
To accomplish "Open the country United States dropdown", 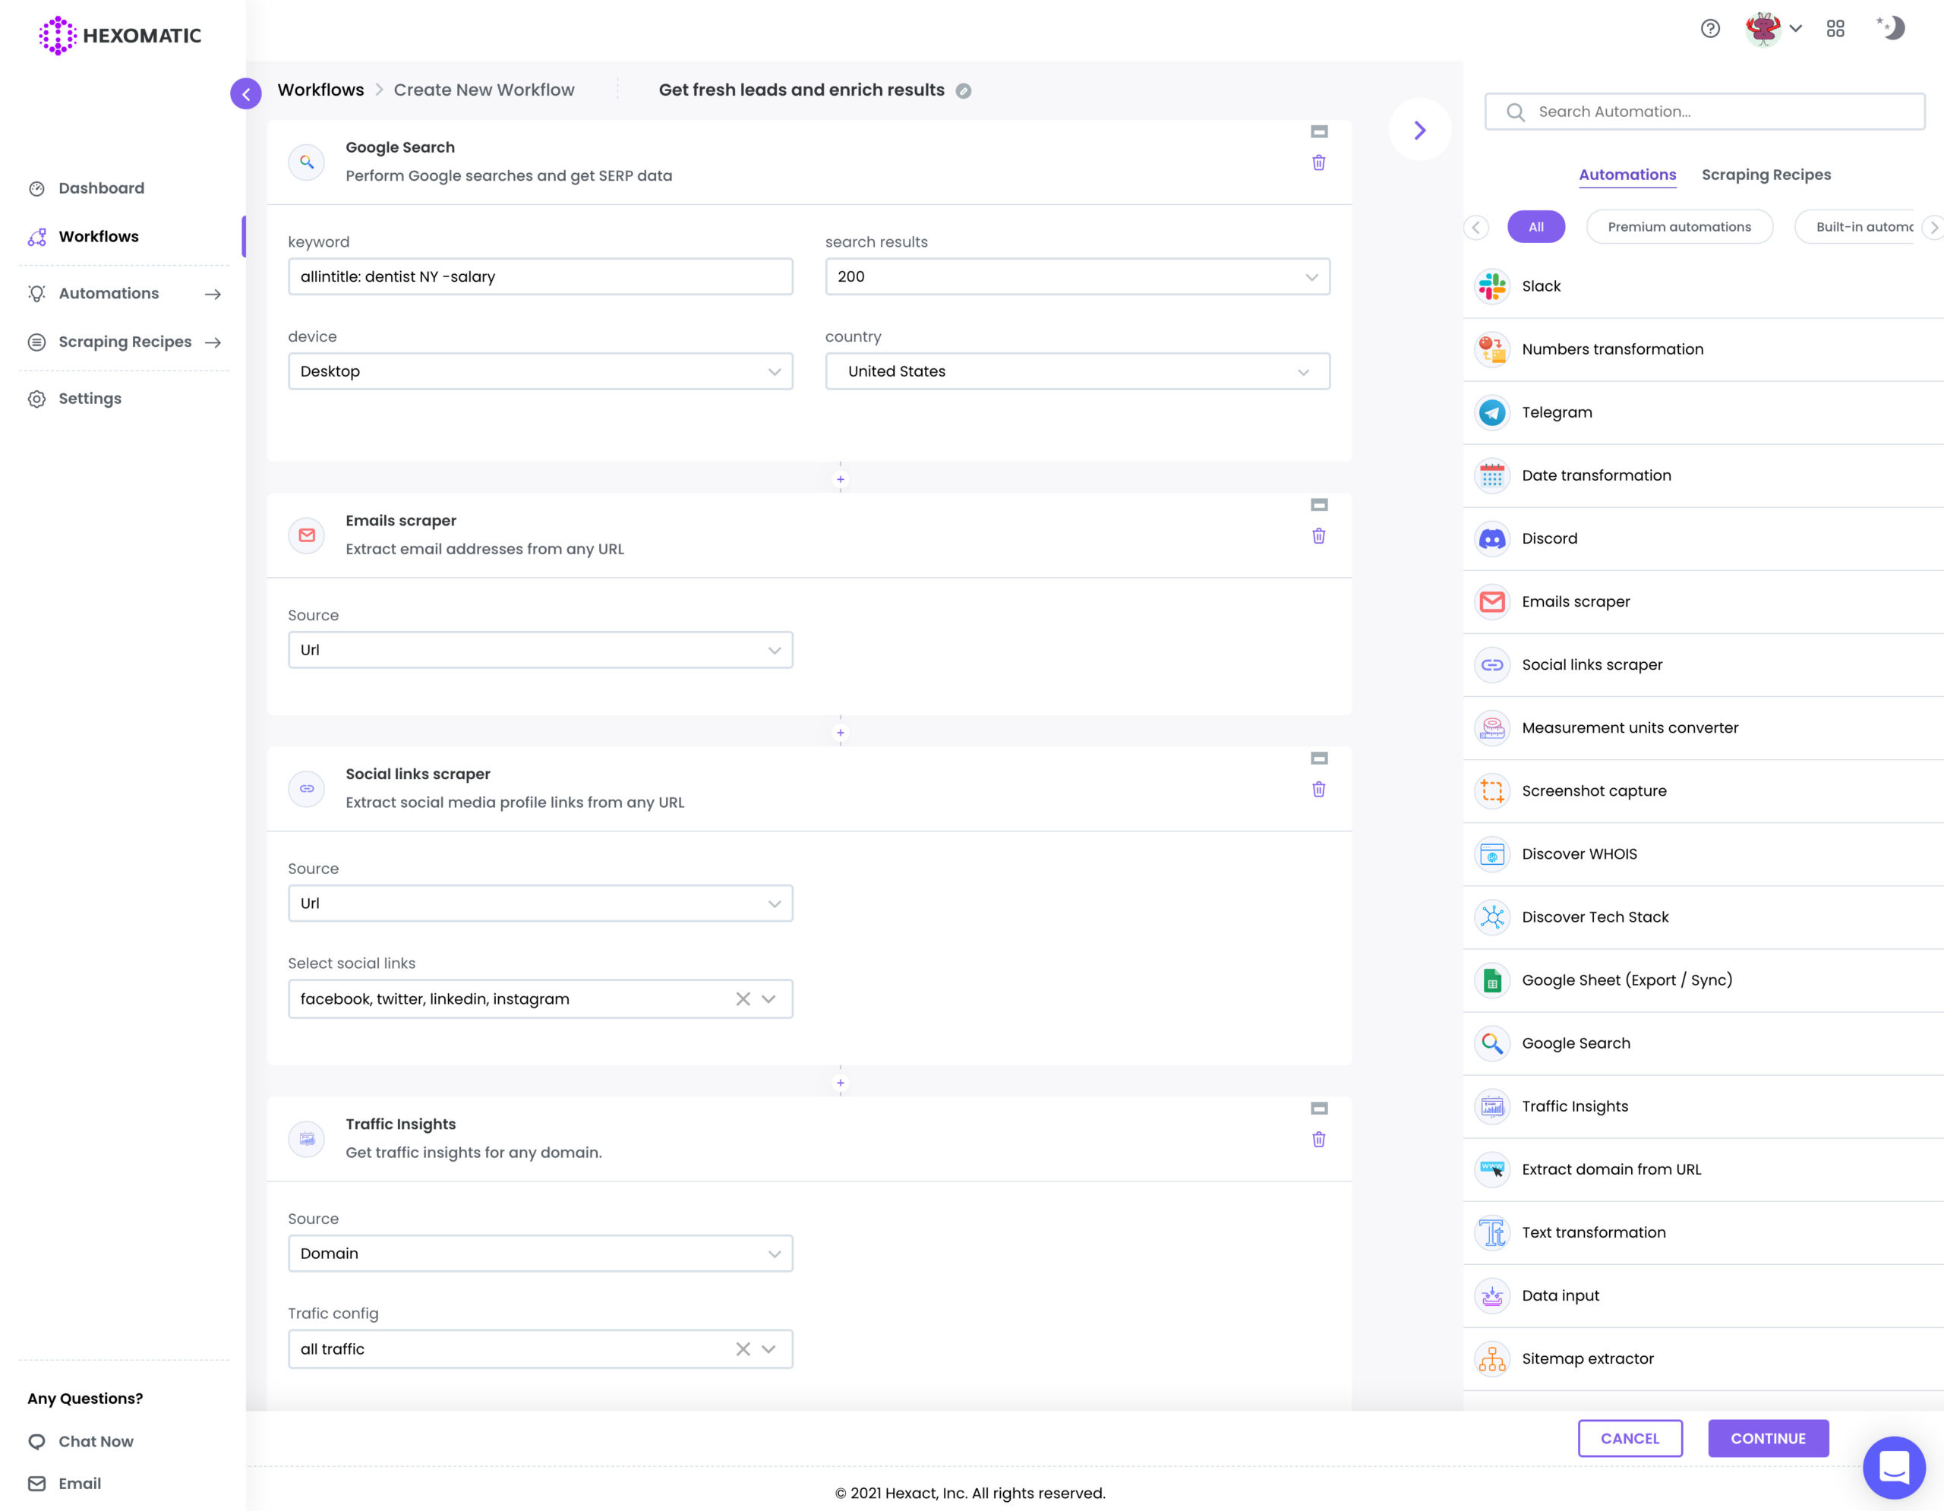I will [x=1077, y=371].
